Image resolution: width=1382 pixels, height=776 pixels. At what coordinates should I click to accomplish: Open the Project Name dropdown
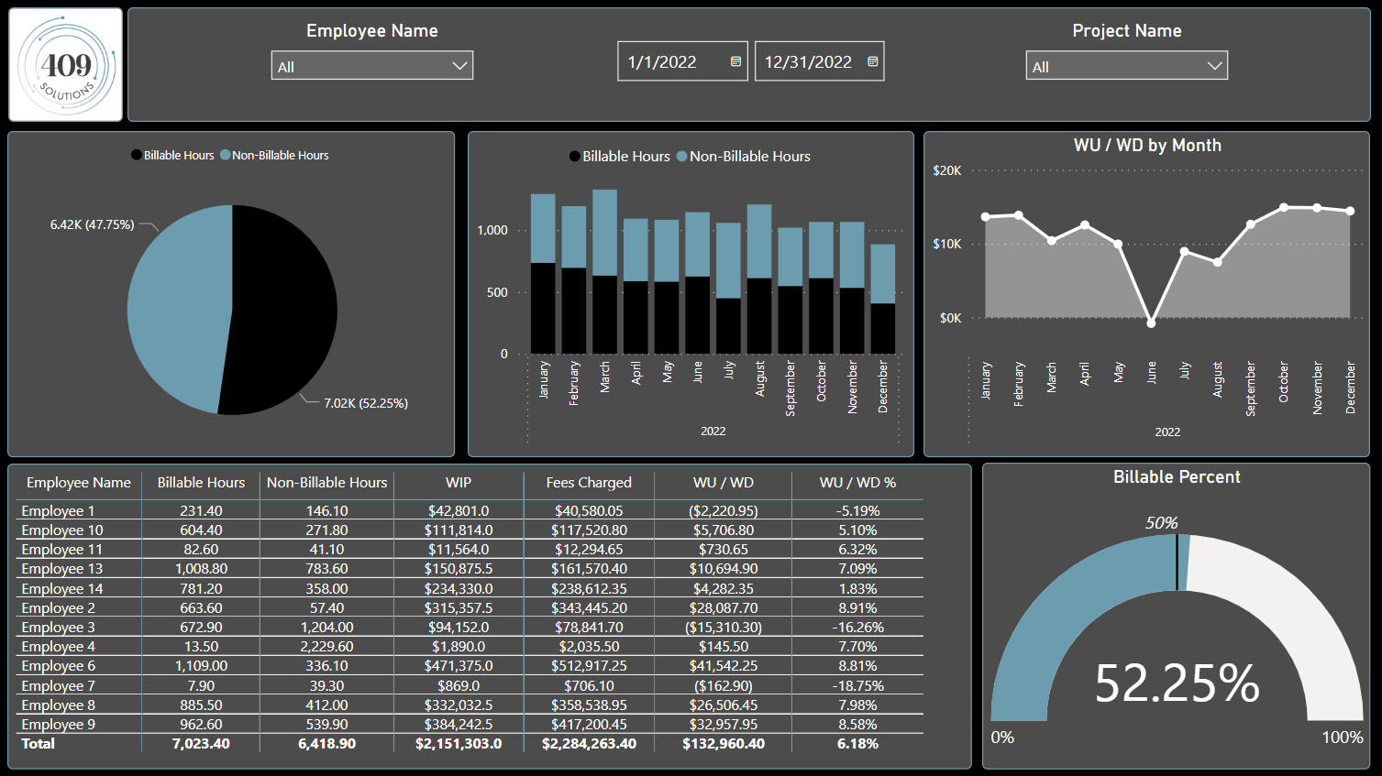click(1126, 66)
